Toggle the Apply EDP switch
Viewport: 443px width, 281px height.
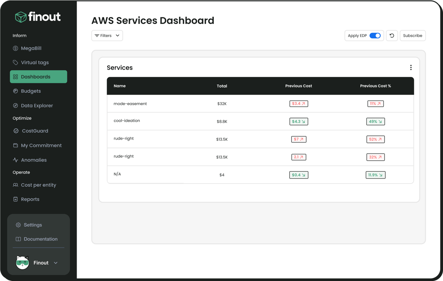[x=375, y=35]
